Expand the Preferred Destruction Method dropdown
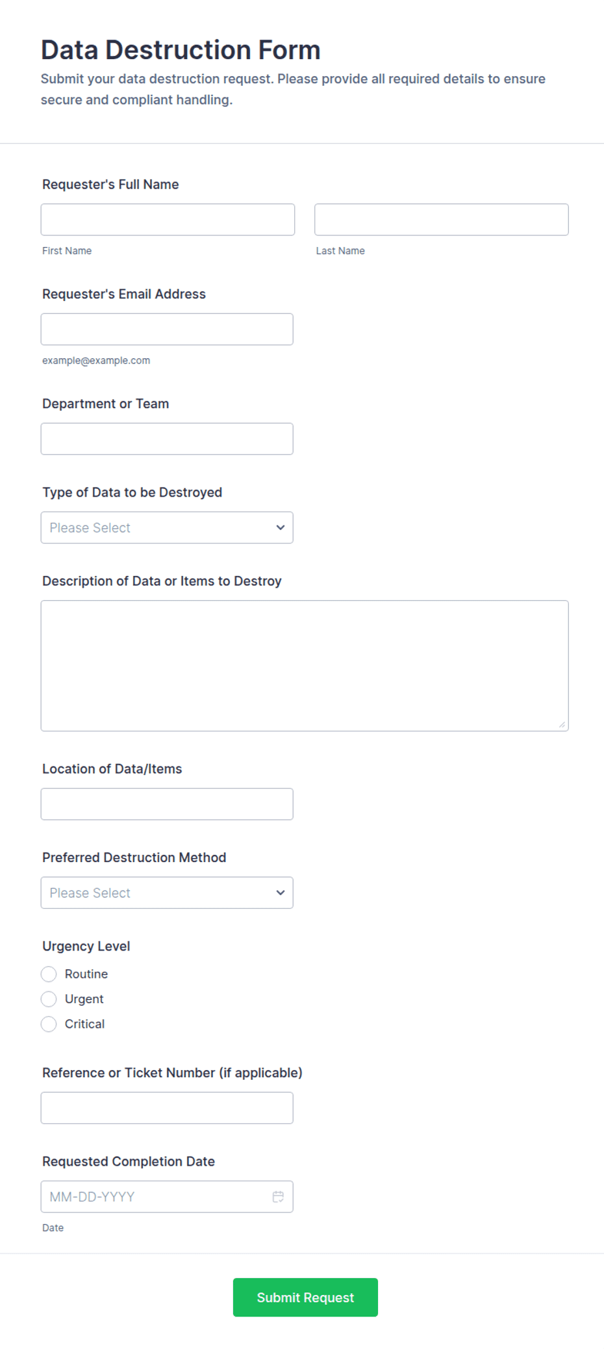The height and width of the screenshot is (1349, 604). click(x=167, y=893)
